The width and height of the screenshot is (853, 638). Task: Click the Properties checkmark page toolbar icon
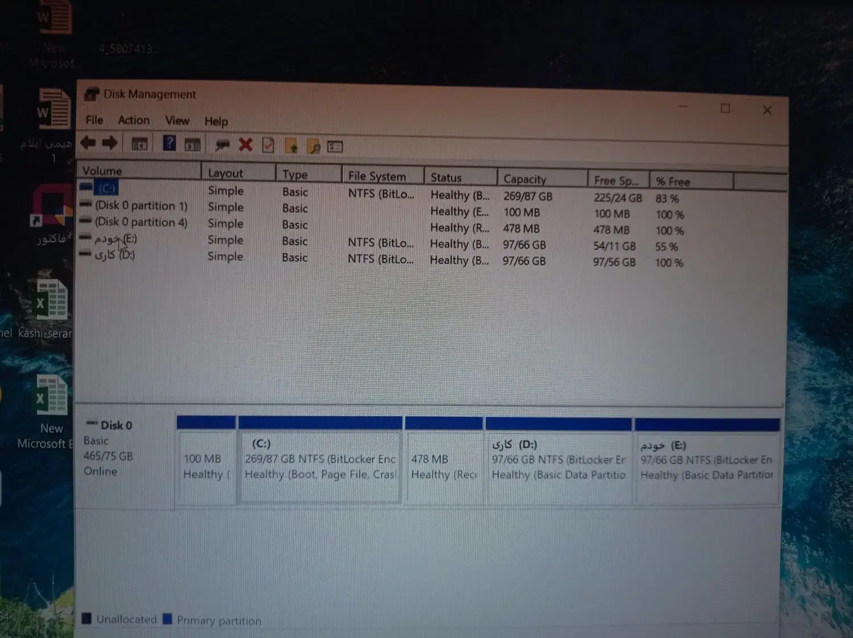tap(268, 146)
